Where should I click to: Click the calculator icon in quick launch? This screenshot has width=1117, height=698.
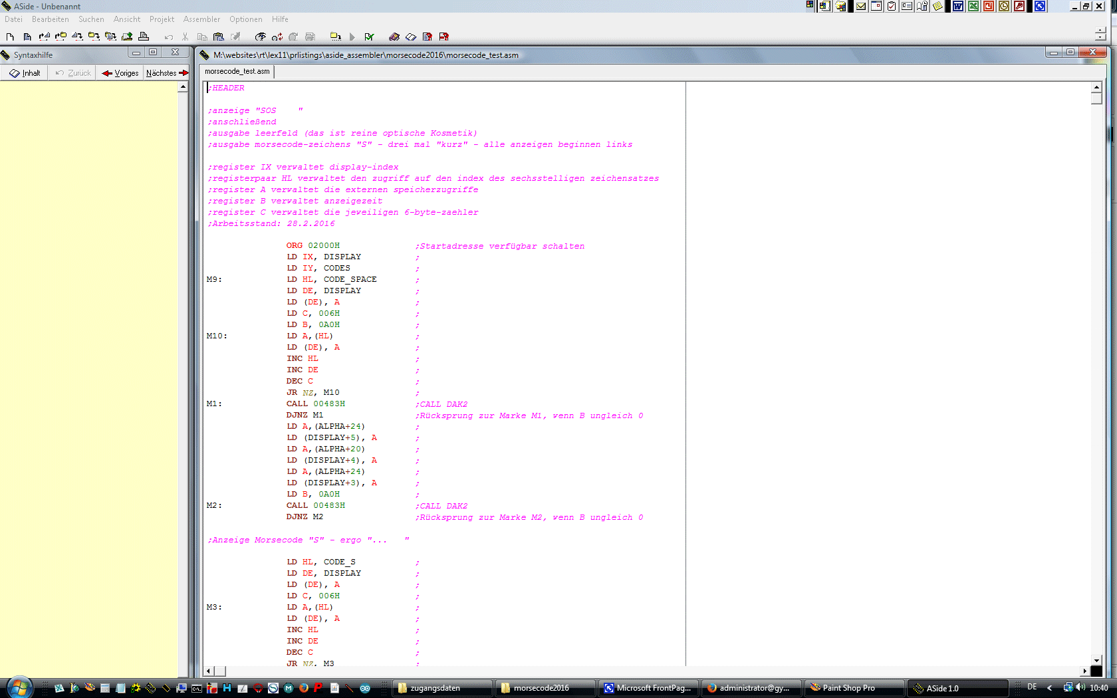coord(105,688)
